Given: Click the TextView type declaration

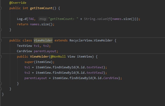Looking at the screenshot, I should [x=24, y=46].
